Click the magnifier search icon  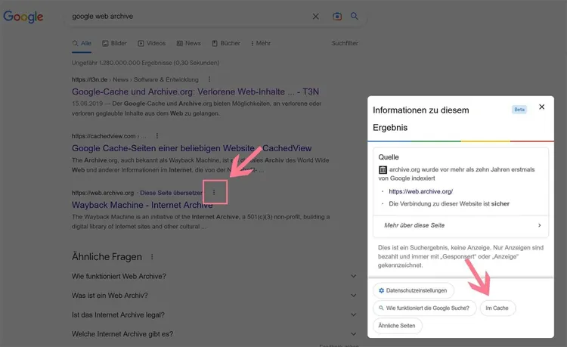click(355, 17)
